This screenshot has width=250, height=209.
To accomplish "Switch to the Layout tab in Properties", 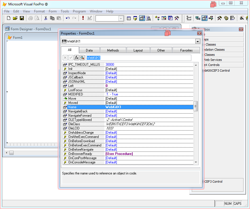I will coord(138,50).
